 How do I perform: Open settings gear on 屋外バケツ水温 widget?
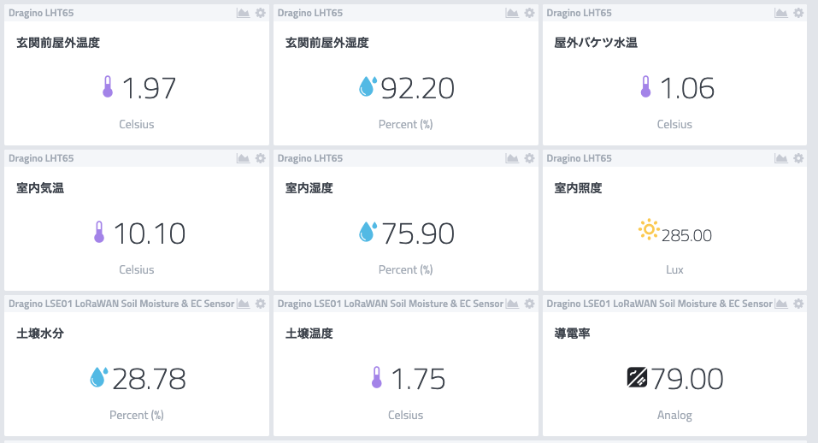pyautogui.click(x=798, y=13)
